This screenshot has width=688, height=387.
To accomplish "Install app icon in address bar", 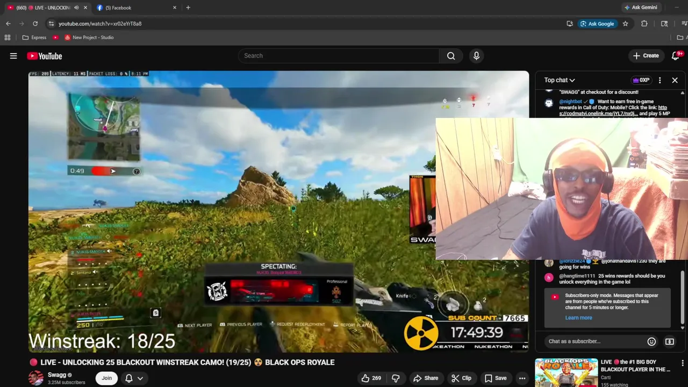I will pos(570,24).
